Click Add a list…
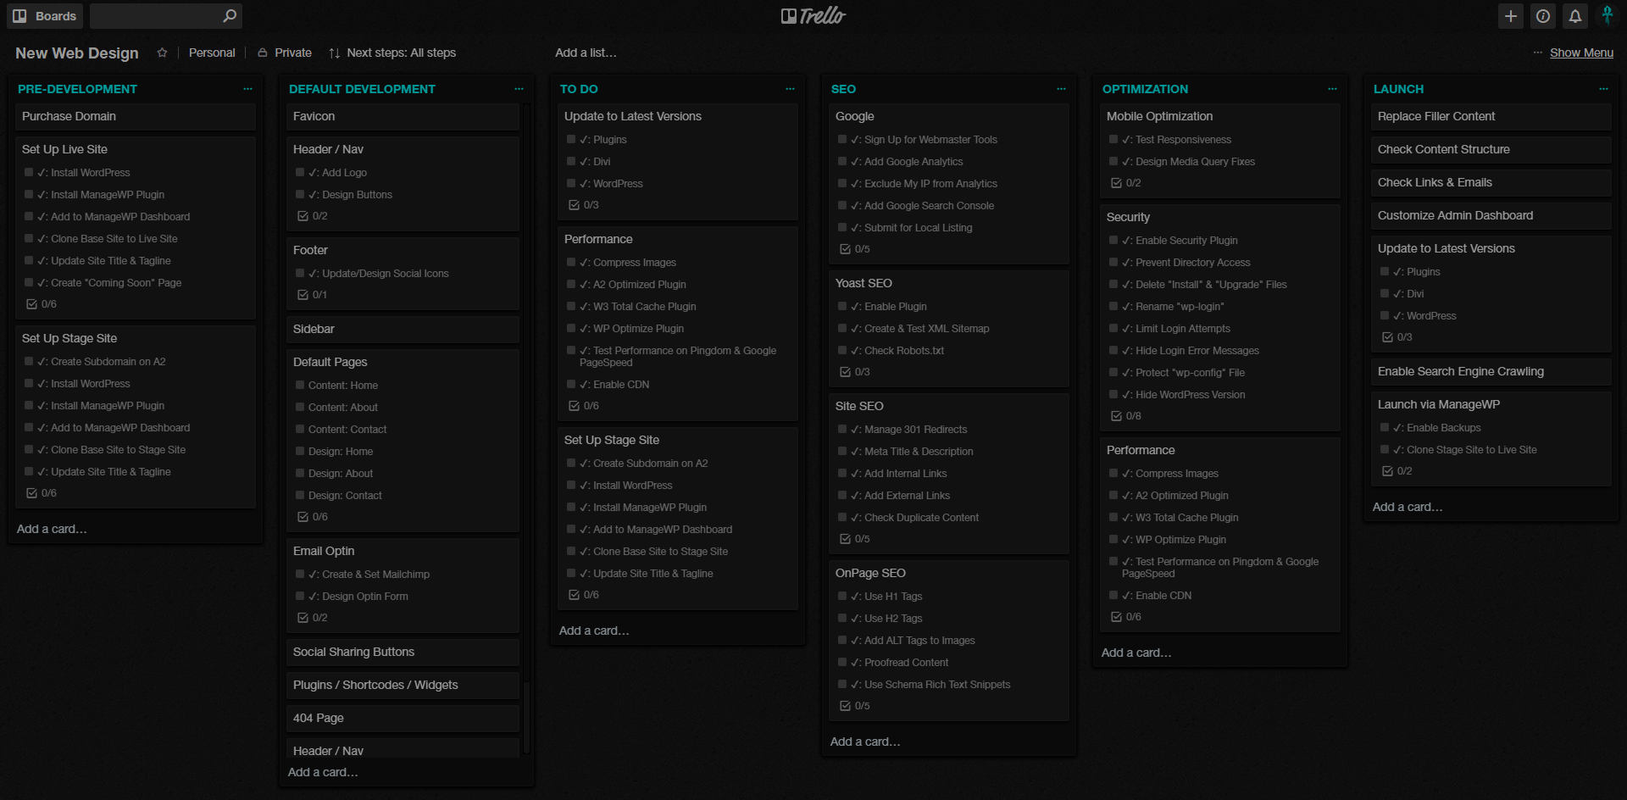 (586, 53)
